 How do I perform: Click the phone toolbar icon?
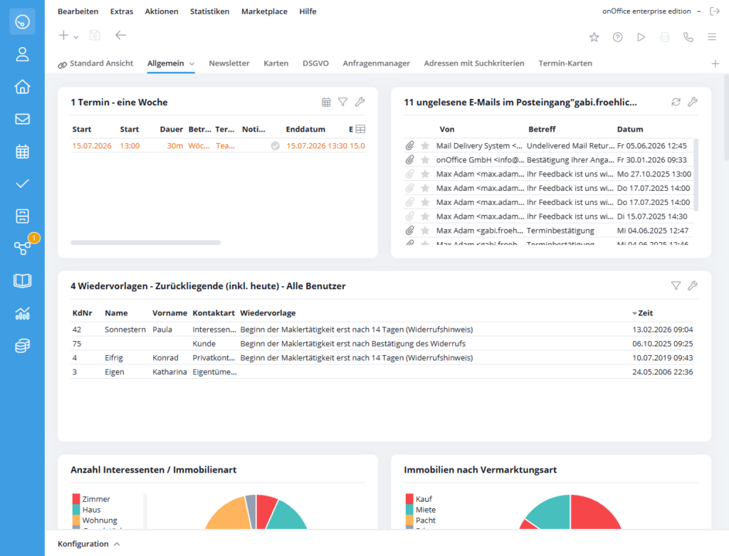click(x=688, y=37)
